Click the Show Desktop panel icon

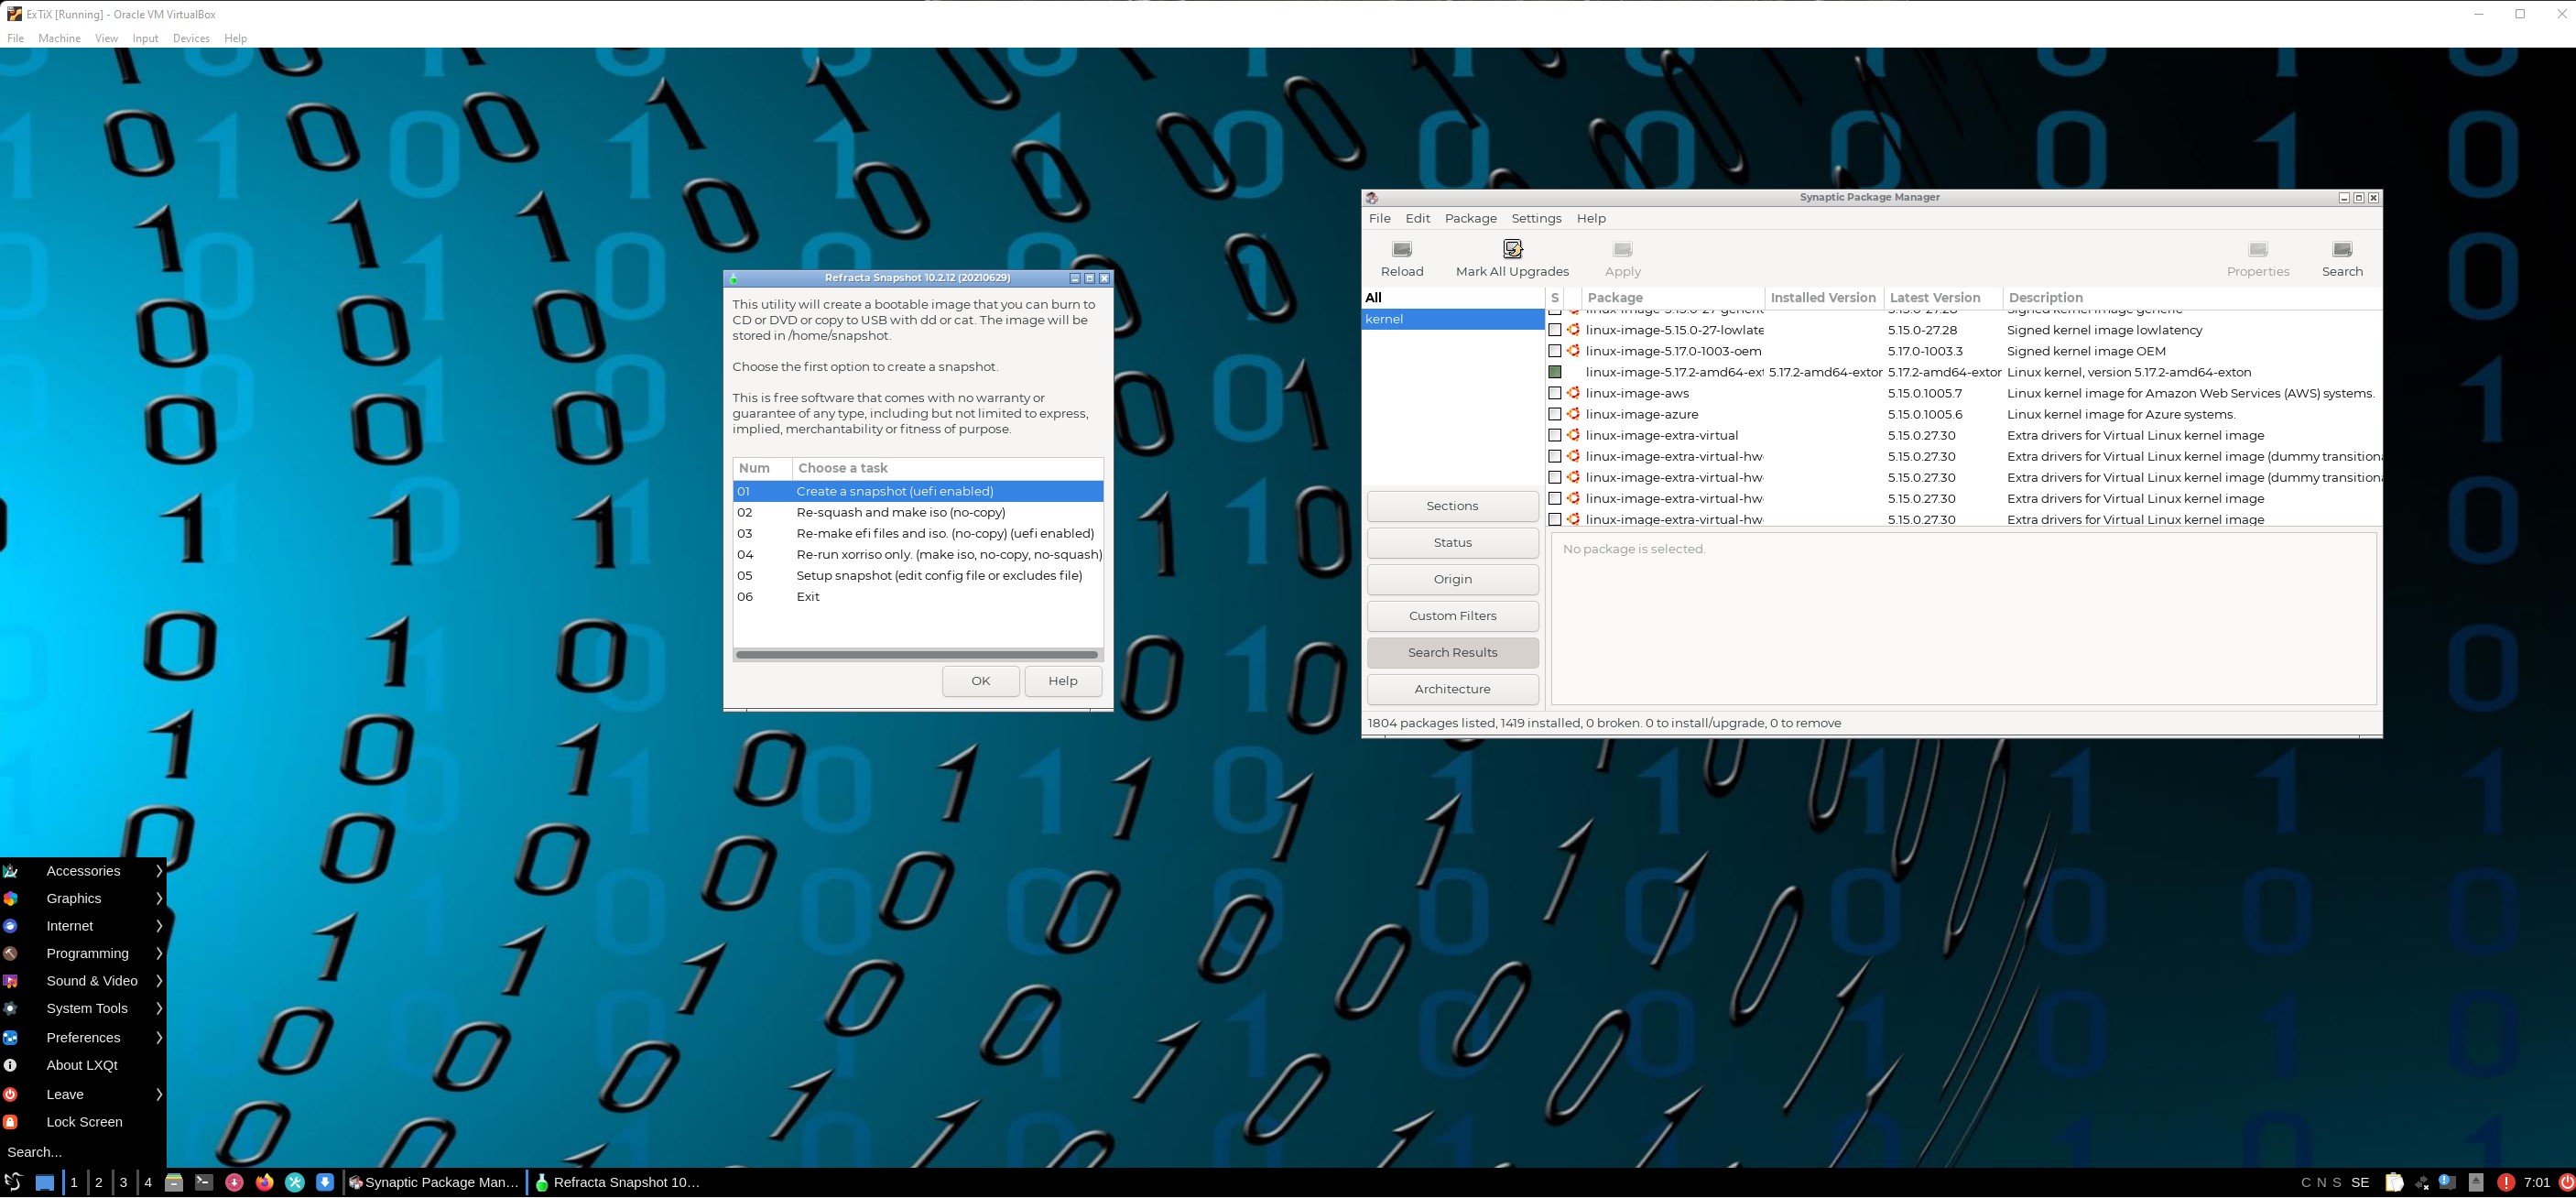(45, 1182)
